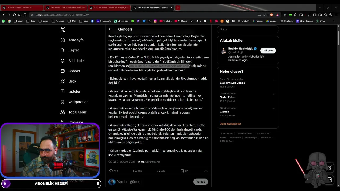
Task: Click the Brave Rewards triangle icon
Action: click(x=277, y=15)
